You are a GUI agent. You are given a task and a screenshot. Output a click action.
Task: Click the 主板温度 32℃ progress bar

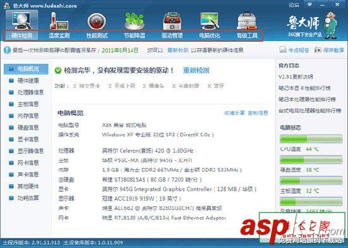click(311, 180)
